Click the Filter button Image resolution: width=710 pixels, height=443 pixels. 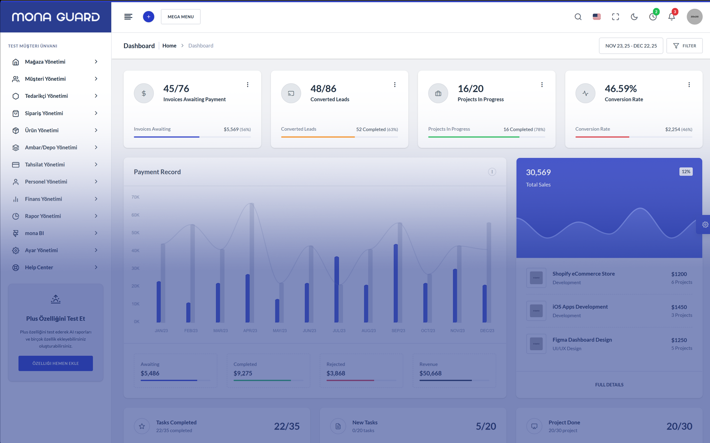684,46
